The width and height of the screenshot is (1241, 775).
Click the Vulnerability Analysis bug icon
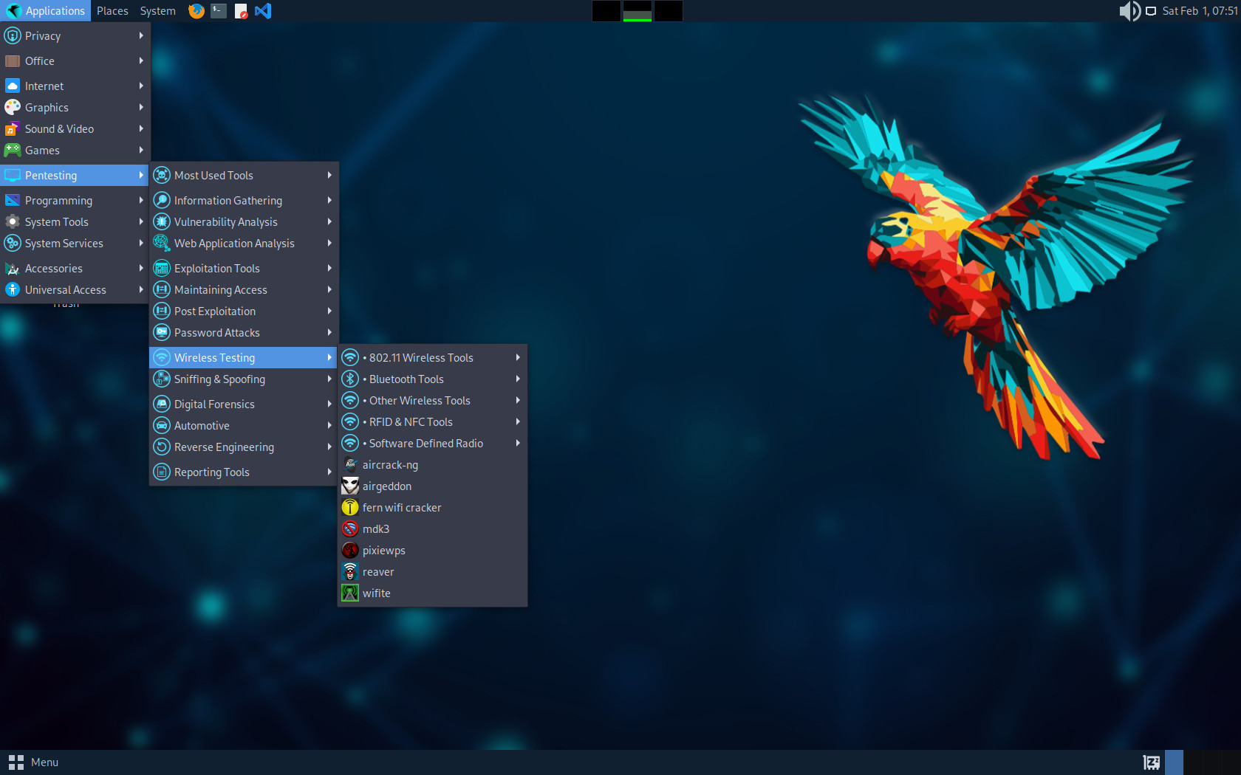[x=162, y=222]
